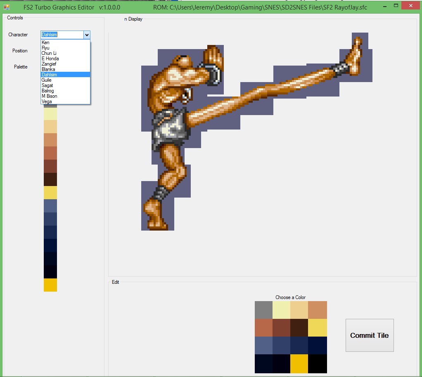Click the Position label
The height and width of the screenshot is (377, 422).
(20, 51)
